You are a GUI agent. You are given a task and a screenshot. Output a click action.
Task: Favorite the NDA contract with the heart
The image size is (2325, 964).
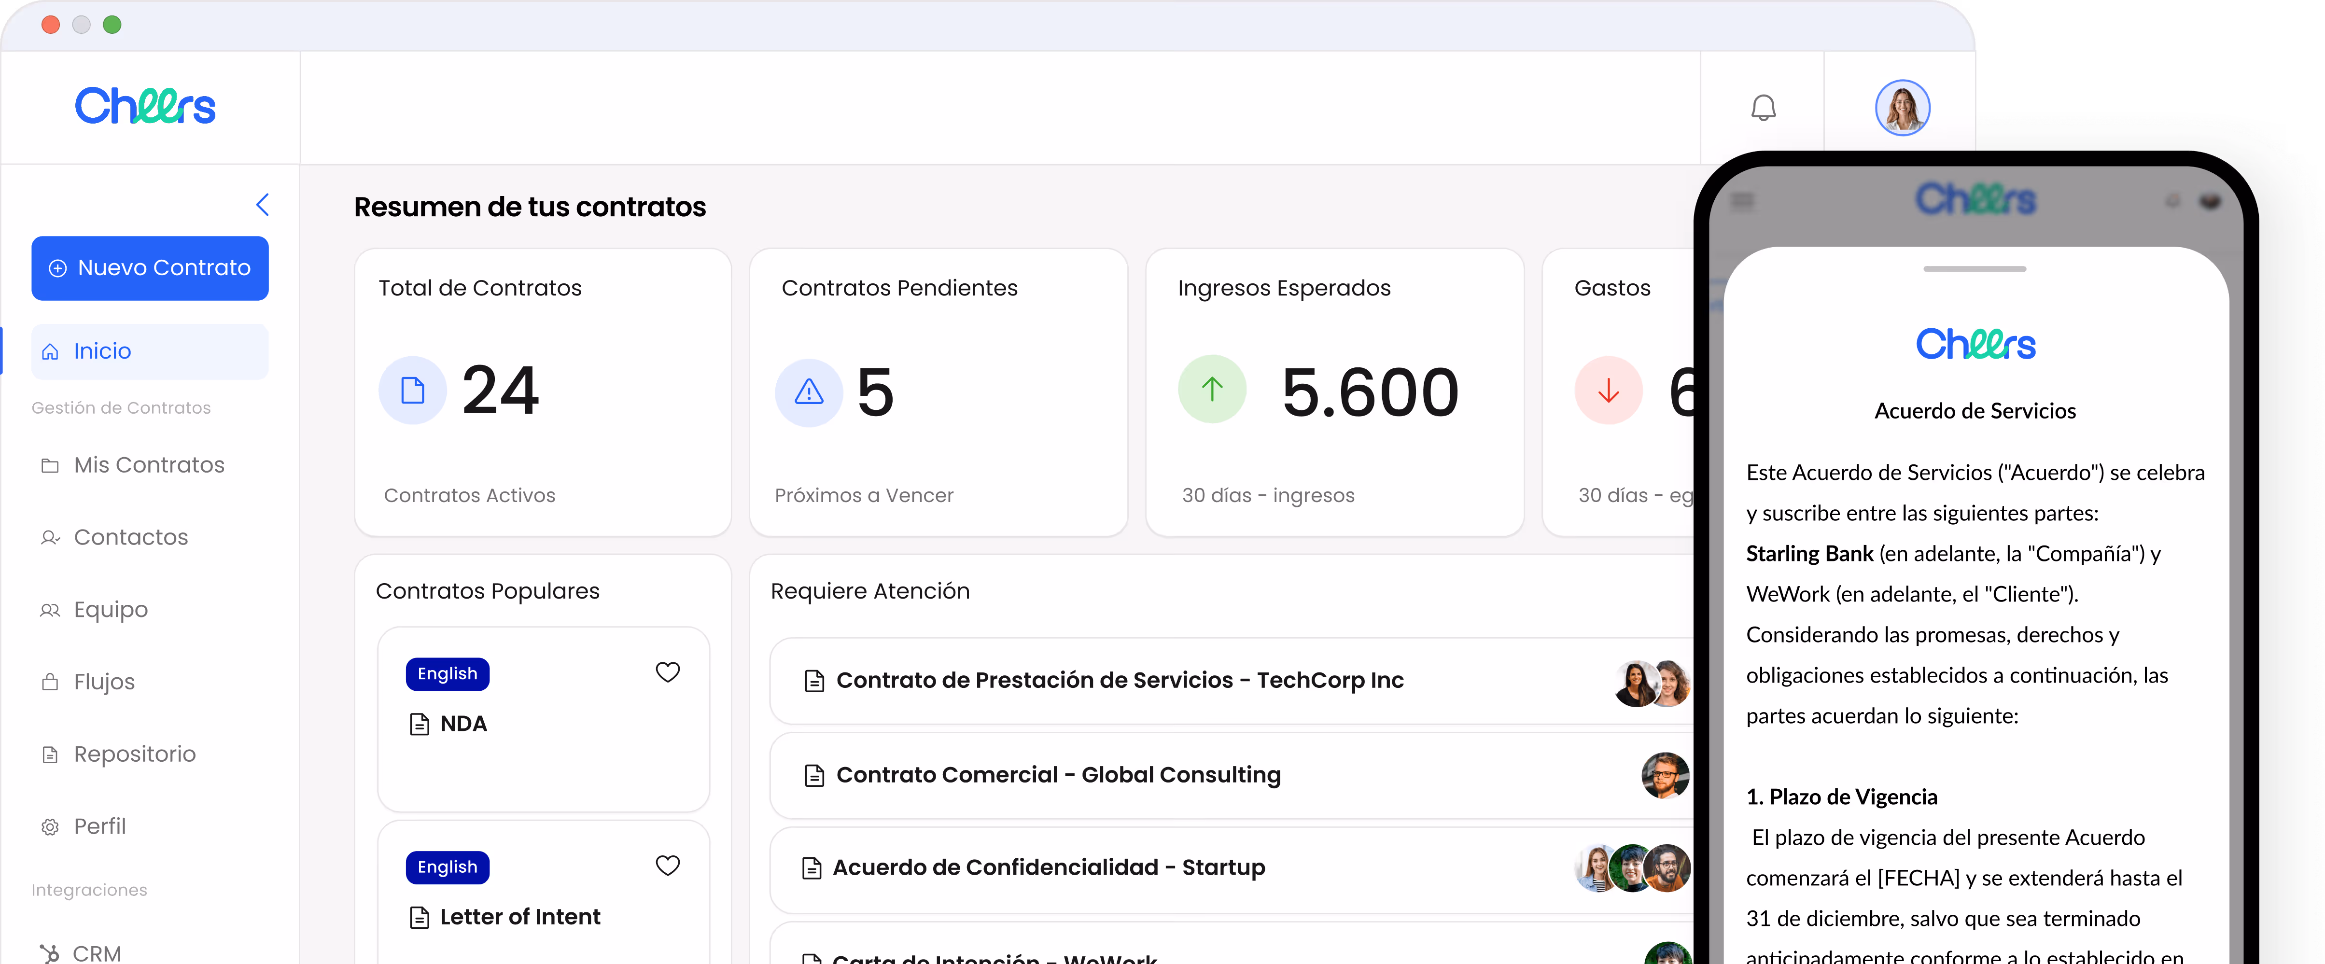[667, 672]
